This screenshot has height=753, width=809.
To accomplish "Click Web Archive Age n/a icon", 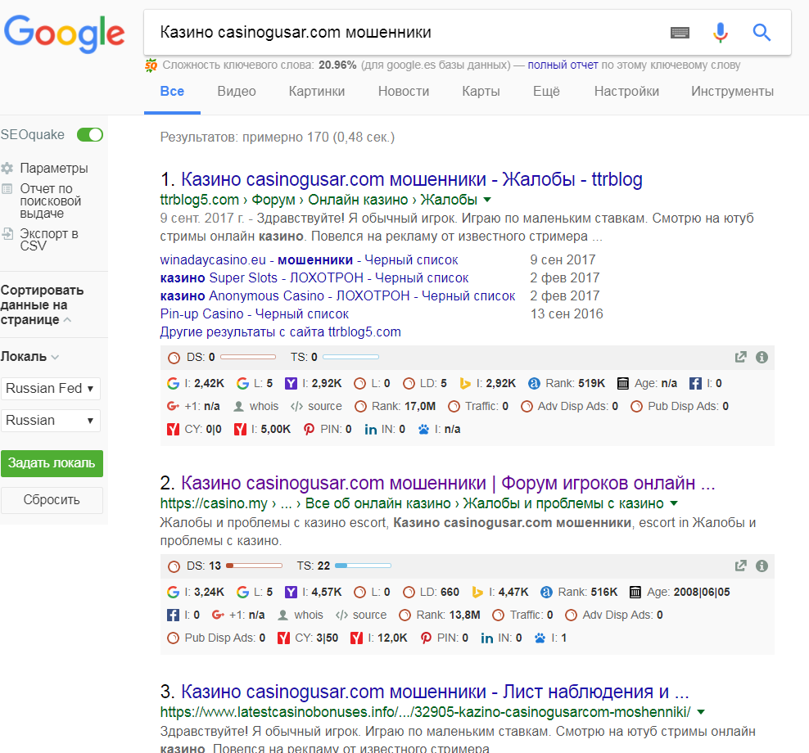I will [623, 383].
